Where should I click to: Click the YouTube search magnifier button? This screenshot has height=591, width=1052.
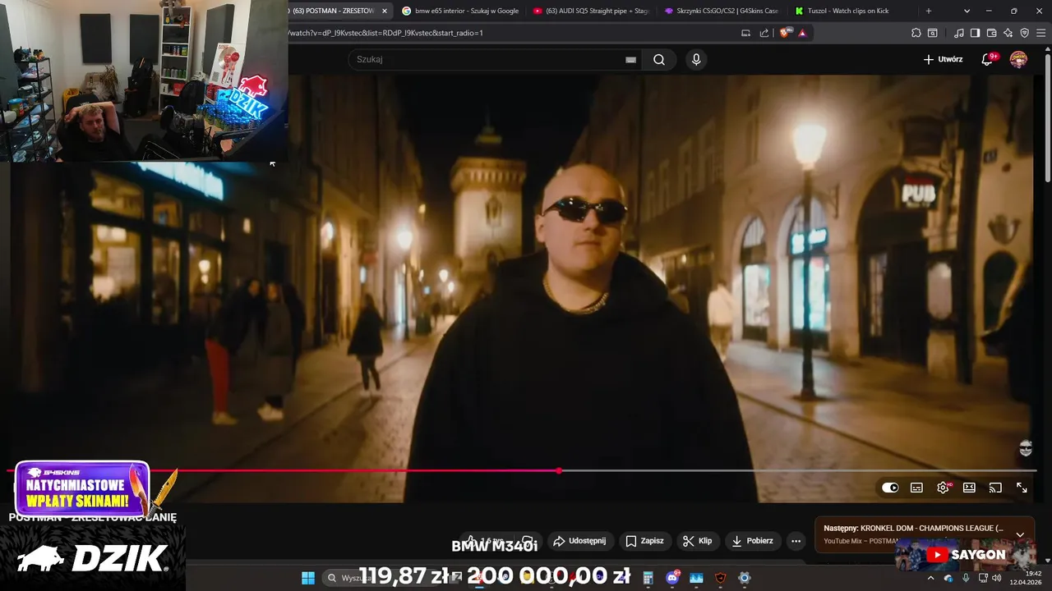(659, 59)
